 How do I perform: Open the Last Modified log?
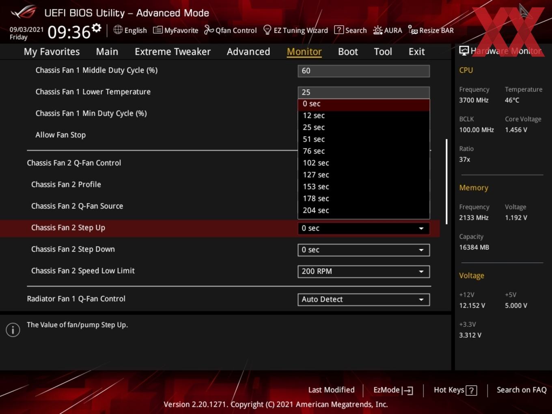point(331,390)
